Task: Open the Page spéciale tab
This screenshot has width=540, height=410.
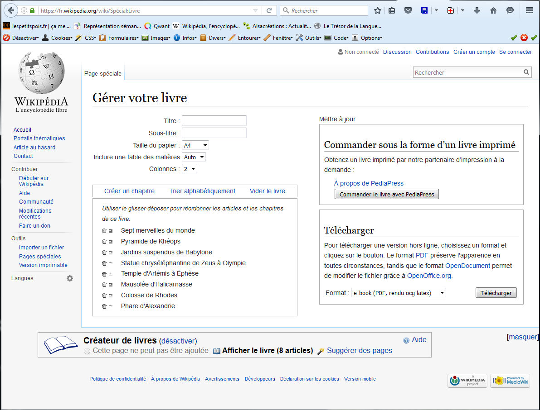Action: click(x=103, y=73)
